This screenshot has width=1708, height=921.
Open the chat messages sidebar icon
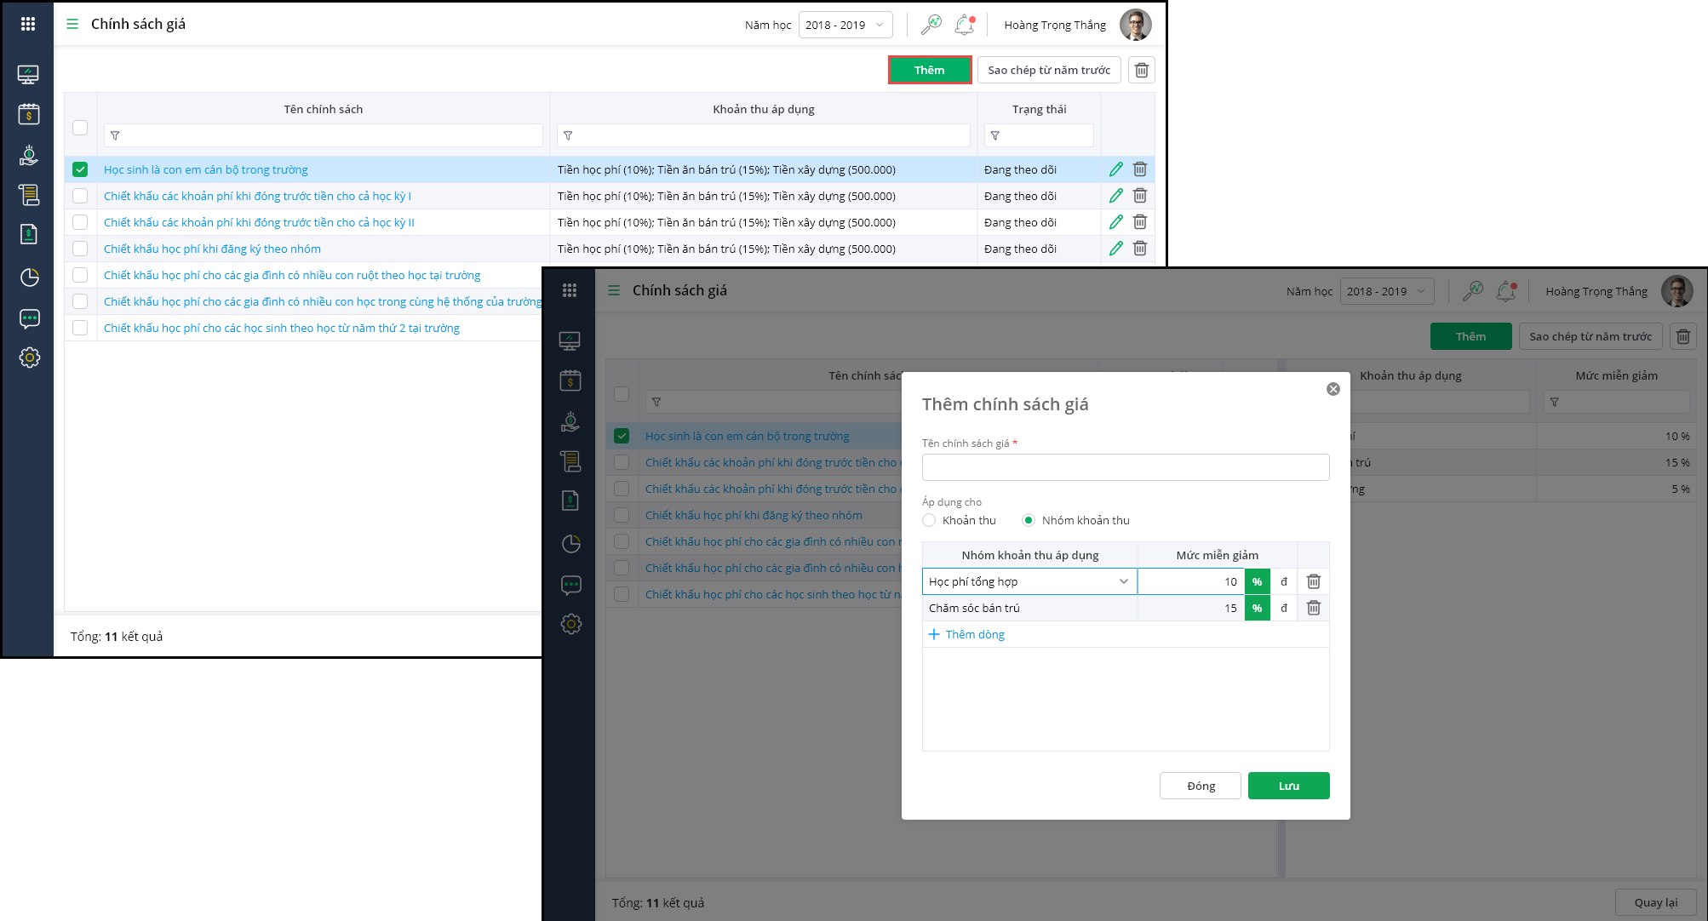29,318
